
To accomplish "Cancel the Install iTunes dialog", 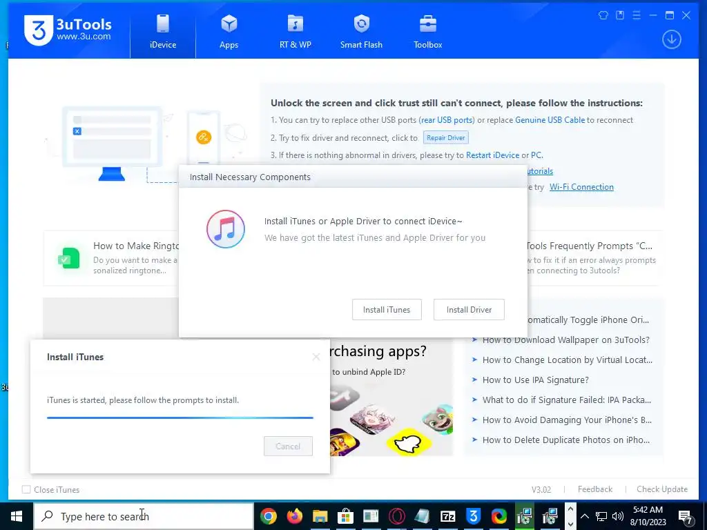I will point(288,446).
